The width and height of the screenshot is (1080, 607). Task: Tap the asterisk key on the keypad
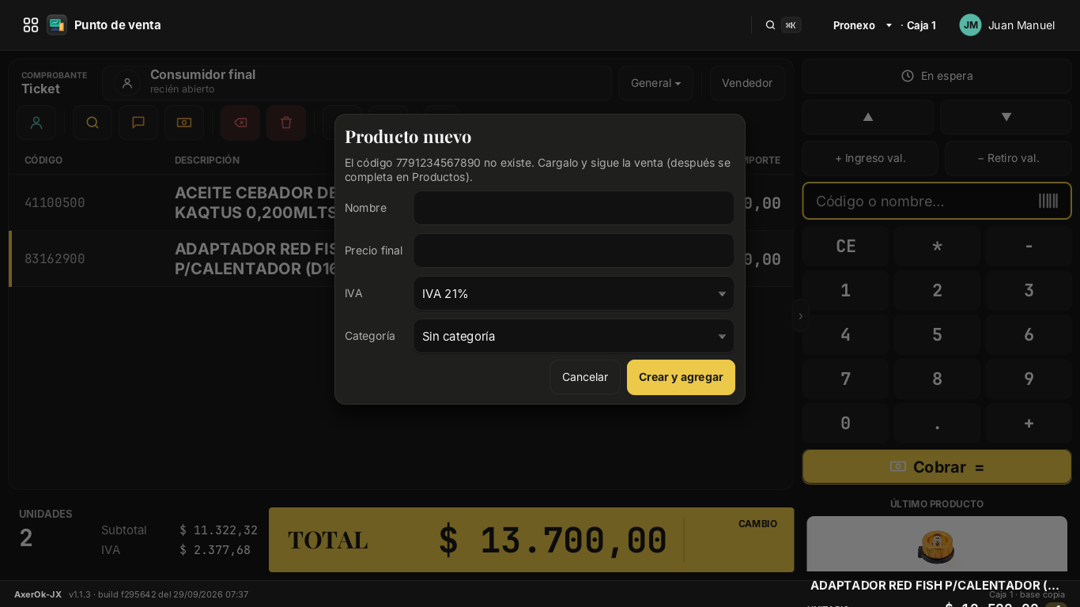[937, 246]
